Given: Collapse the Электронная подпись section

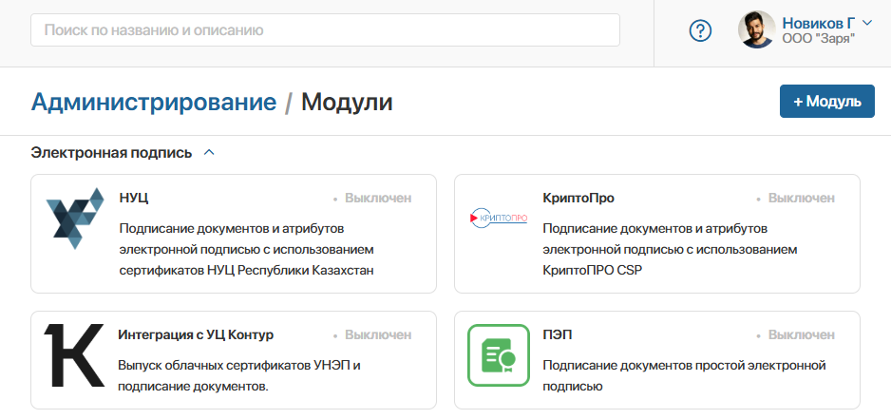Looking at the screenshot, I should 209,152.
